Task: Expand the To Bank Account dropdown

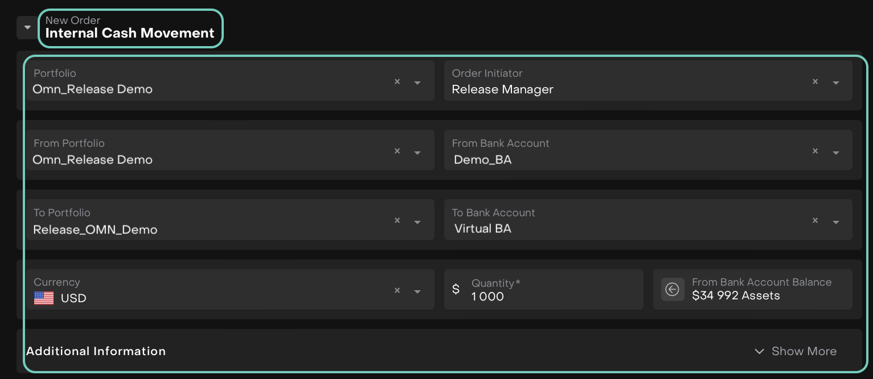Action: (x=835, y=222)
